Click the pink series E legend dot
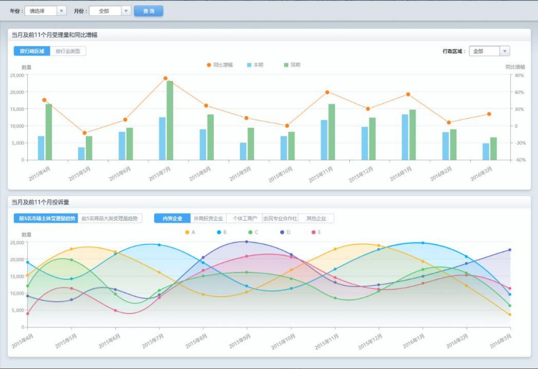 coord(314,232)
